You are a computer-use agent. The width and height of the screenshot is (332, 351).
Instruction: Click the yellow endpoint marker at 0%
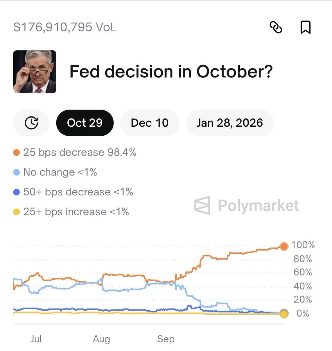(x=284, y=314)
